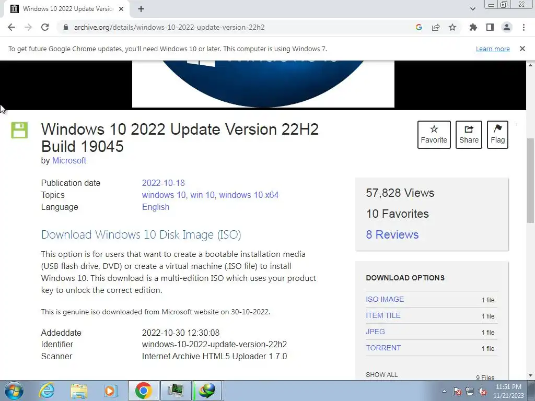
Task: Open the Learn more link
Action: [493, 49]
